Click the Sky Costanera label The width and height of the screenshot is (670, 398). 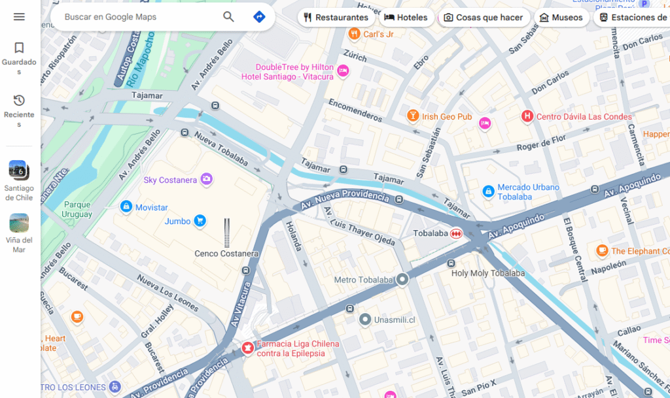pos(170,180)
